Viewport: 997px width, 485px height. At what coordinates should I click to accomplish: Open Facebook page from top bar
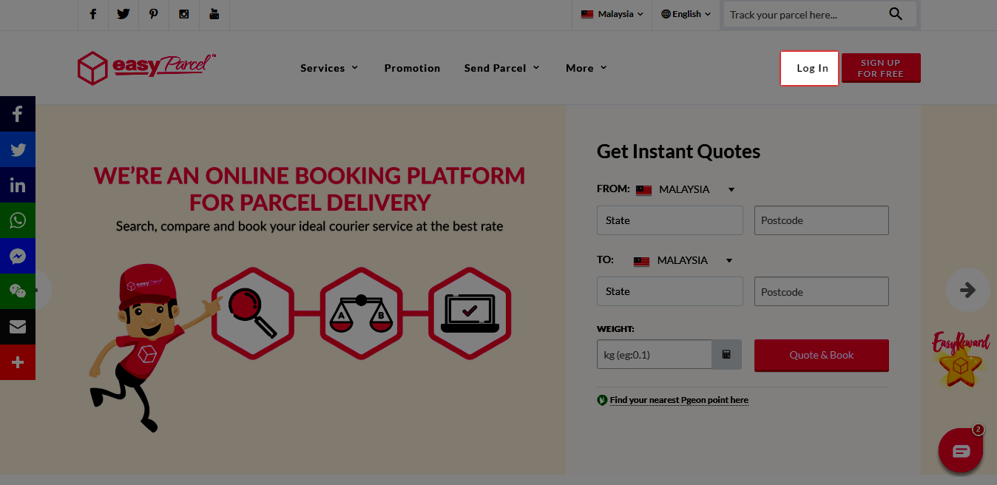[x=93, y=14]
